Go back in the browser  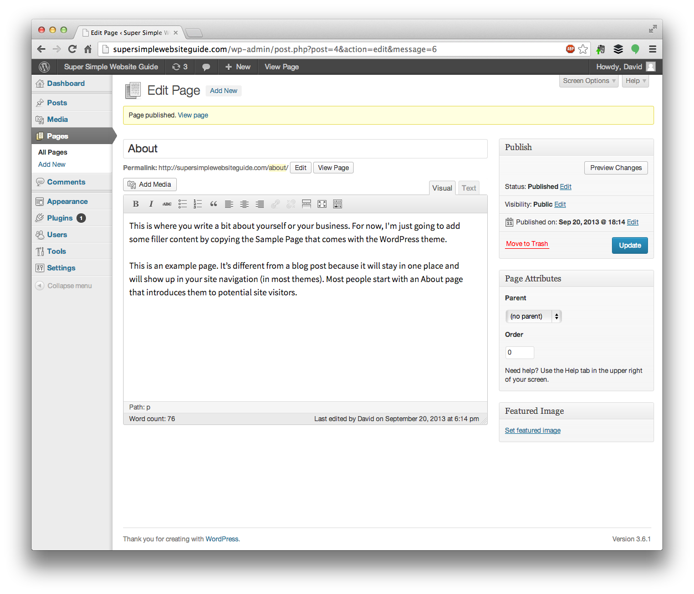tap(41, 49)
